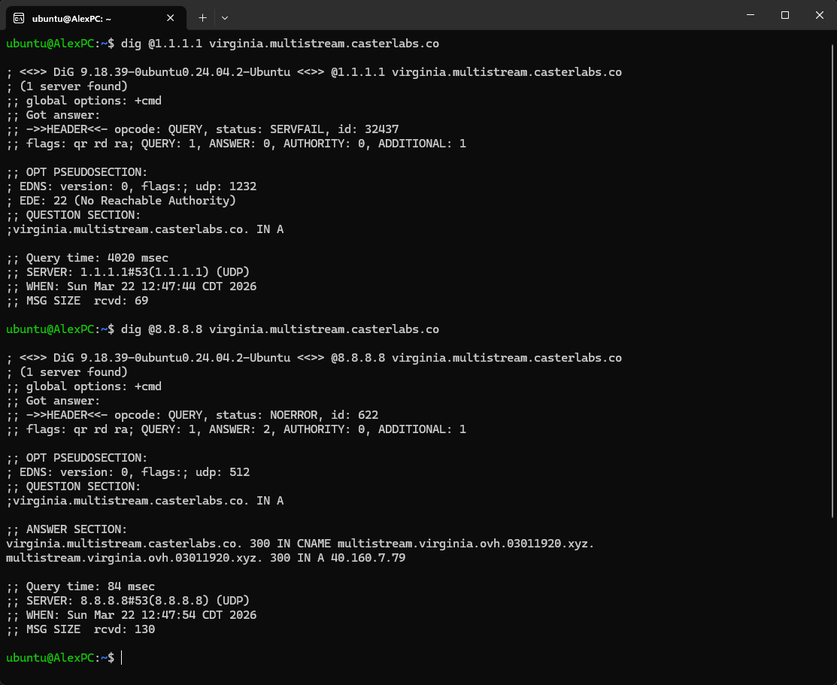Viewport: 837px width, 685px height.
Task: Click the CNAME answer record line
Action: (x=300, y=544)
